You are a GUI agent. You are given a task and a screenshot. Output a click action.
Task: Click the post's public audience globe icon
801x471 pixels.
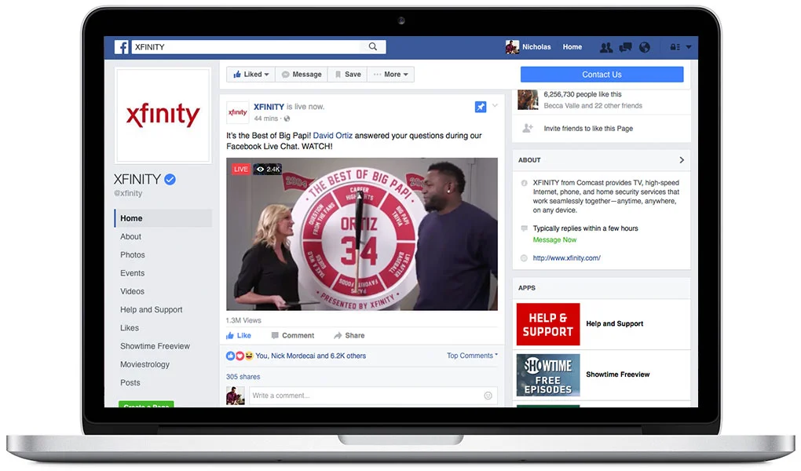coord(287,119)
